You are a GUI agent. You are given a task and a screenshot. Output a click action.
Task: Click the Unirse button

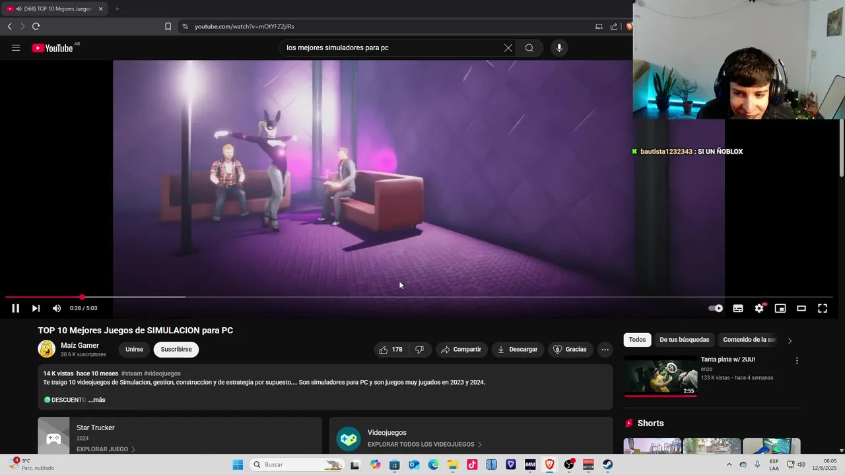pyautogui.click(x=134, y=350)
